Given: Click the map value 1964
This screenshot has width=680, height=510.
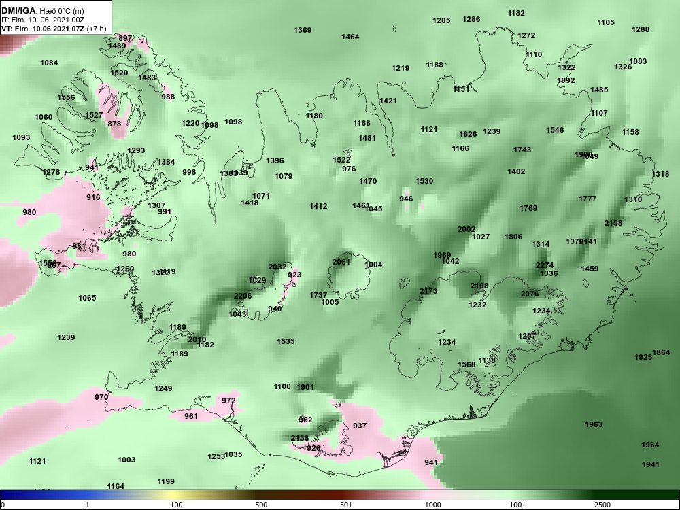Looking at the screenshot, I should point(650,445).
